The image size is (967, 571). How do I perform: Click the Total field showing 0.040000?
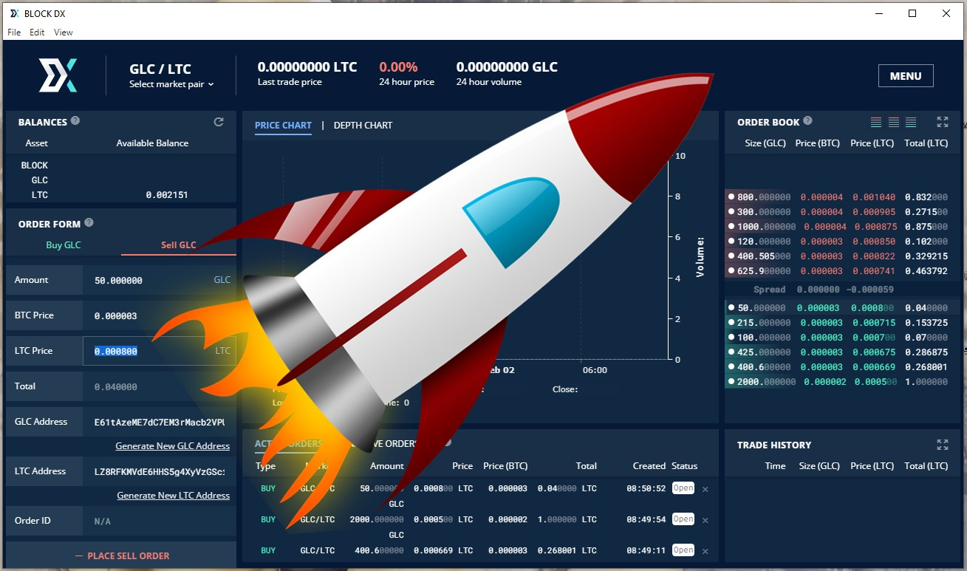(160, 386)
